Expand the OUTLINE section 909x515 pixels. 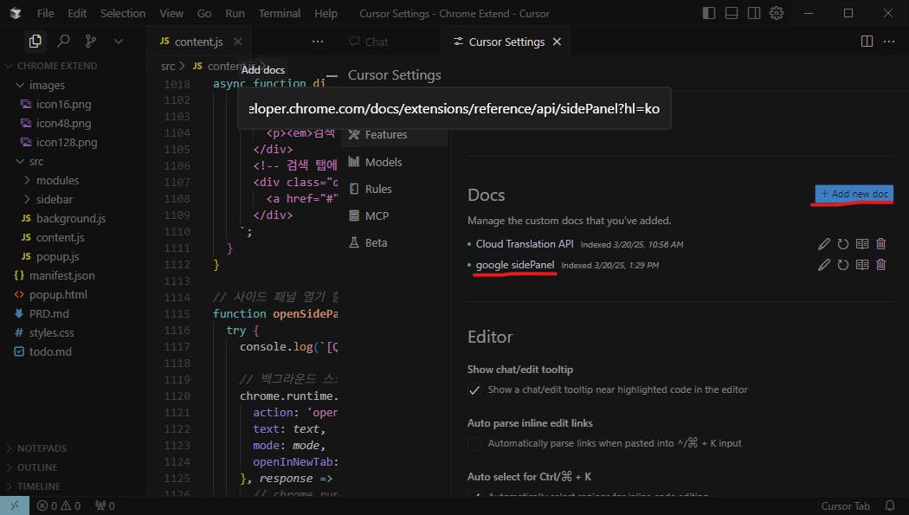(37, 467)
